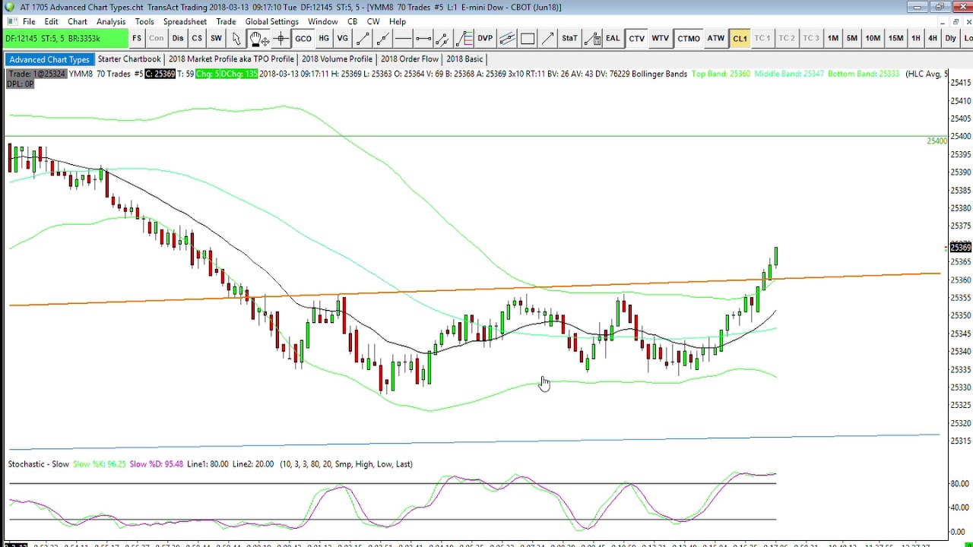Open the Global Settings menu
Screen dimensions: 973x547
pos(272,21)
